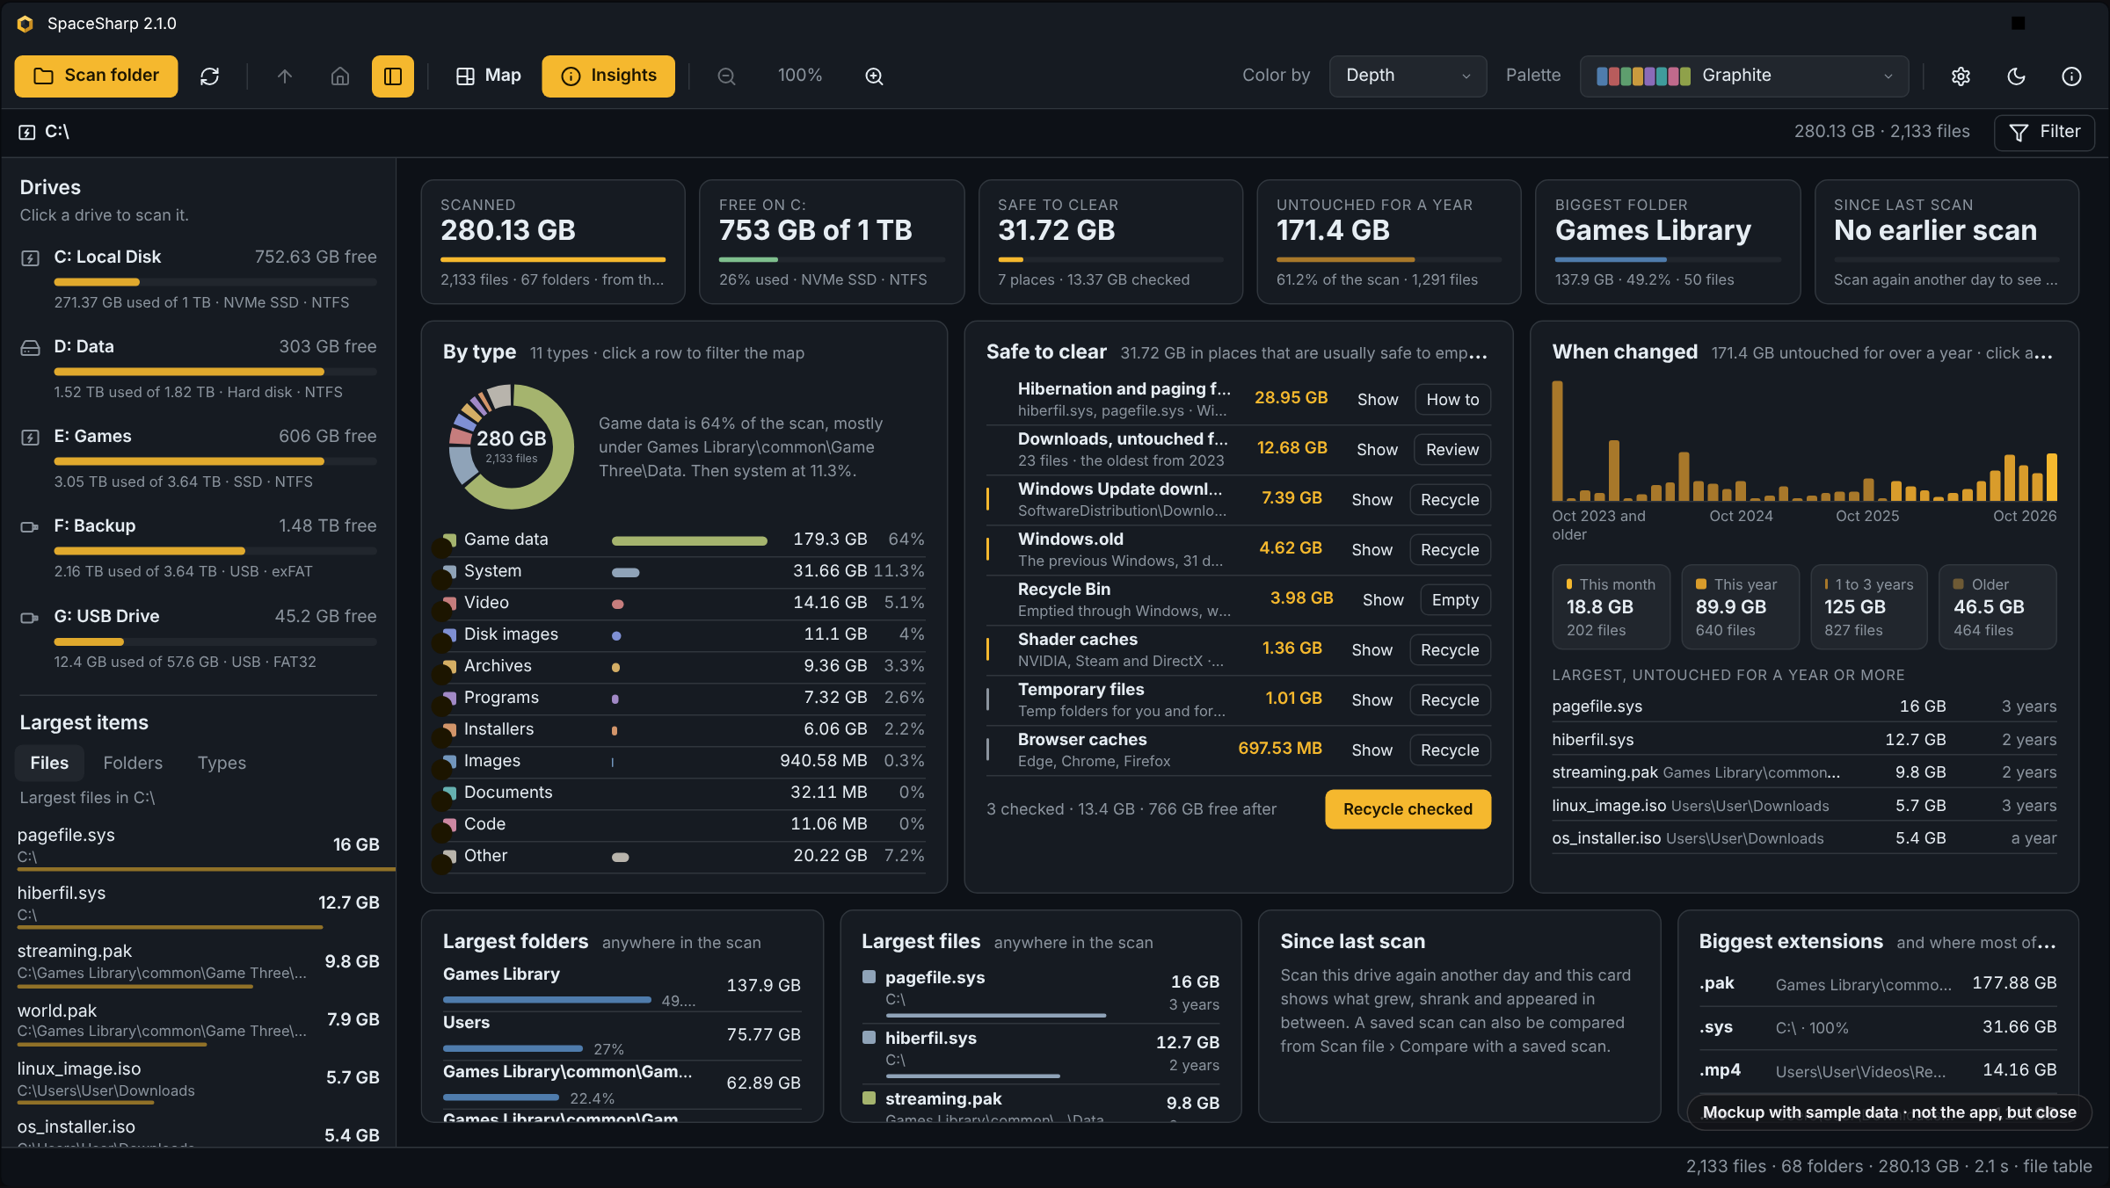Screen dimensions: 2110x1188
Task: Click the E: Games drive icon
Action: 30,437
